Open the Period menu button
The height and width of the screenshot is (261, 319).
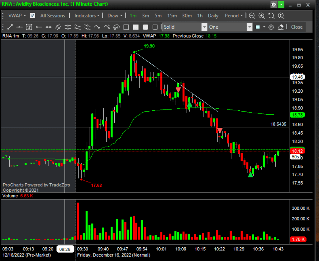point(233,16)
